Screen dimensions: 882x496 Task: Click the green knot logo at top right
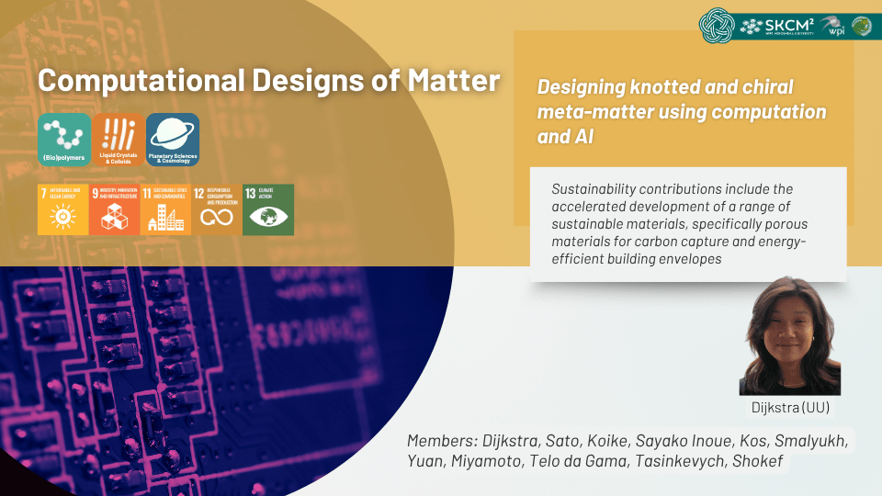718,26
